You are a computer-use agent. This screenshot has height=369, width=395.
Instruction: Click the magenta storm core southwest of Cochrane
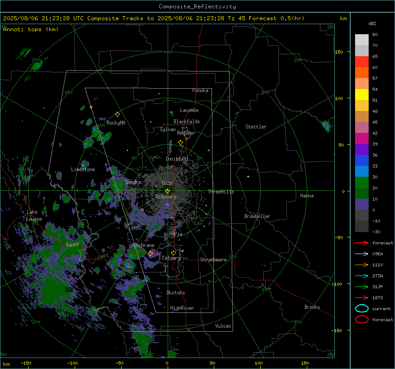click(128, 266)
